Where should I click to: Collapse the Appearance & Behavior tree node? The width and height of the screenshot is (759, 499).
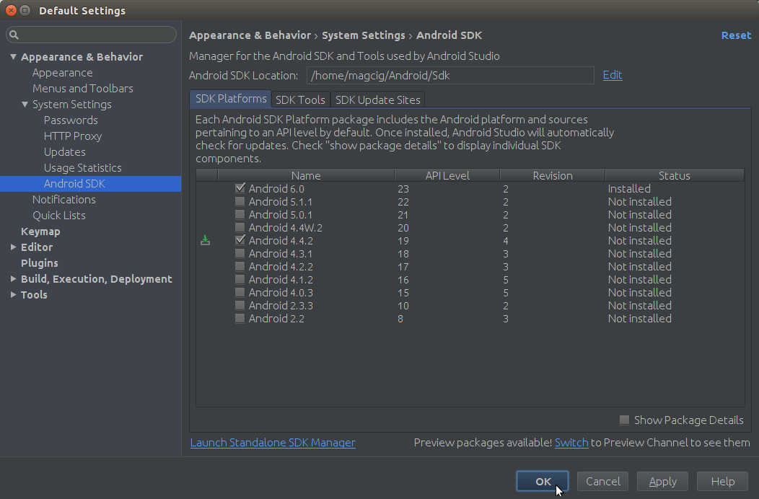[13, 57]
